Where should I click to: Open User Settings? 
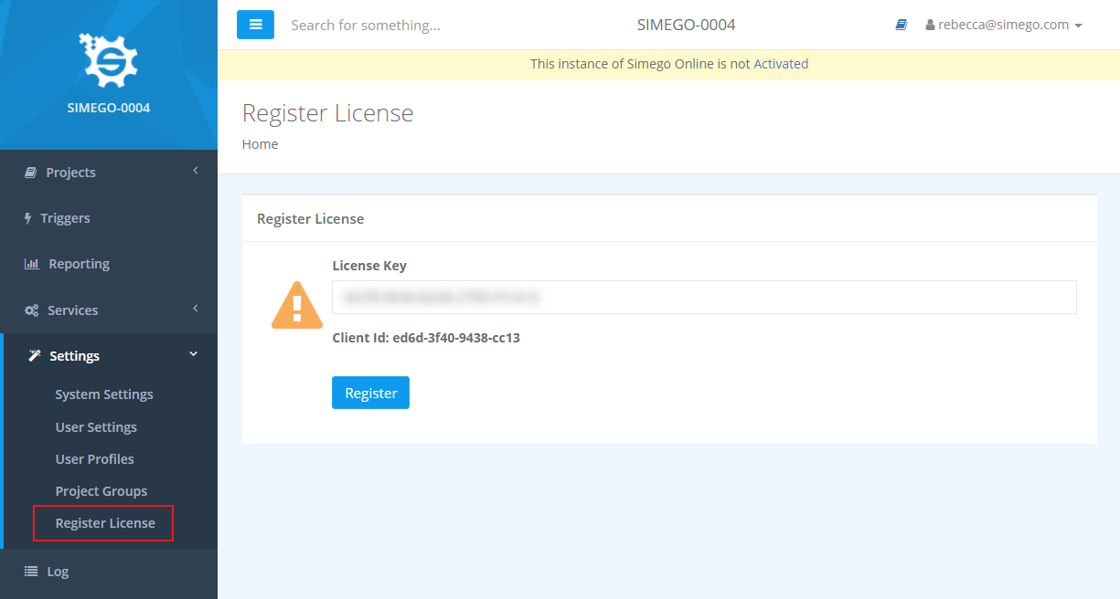pos(96,427)
